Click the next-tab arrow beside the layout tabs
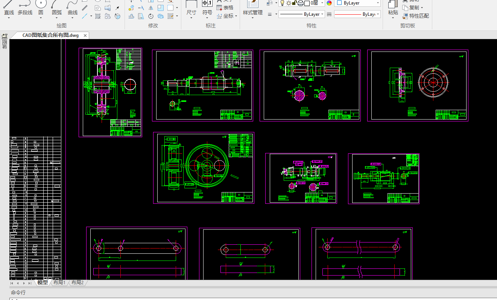Image resolution: width=497 pixels, height=300 pixels. [x=24, y=283]
